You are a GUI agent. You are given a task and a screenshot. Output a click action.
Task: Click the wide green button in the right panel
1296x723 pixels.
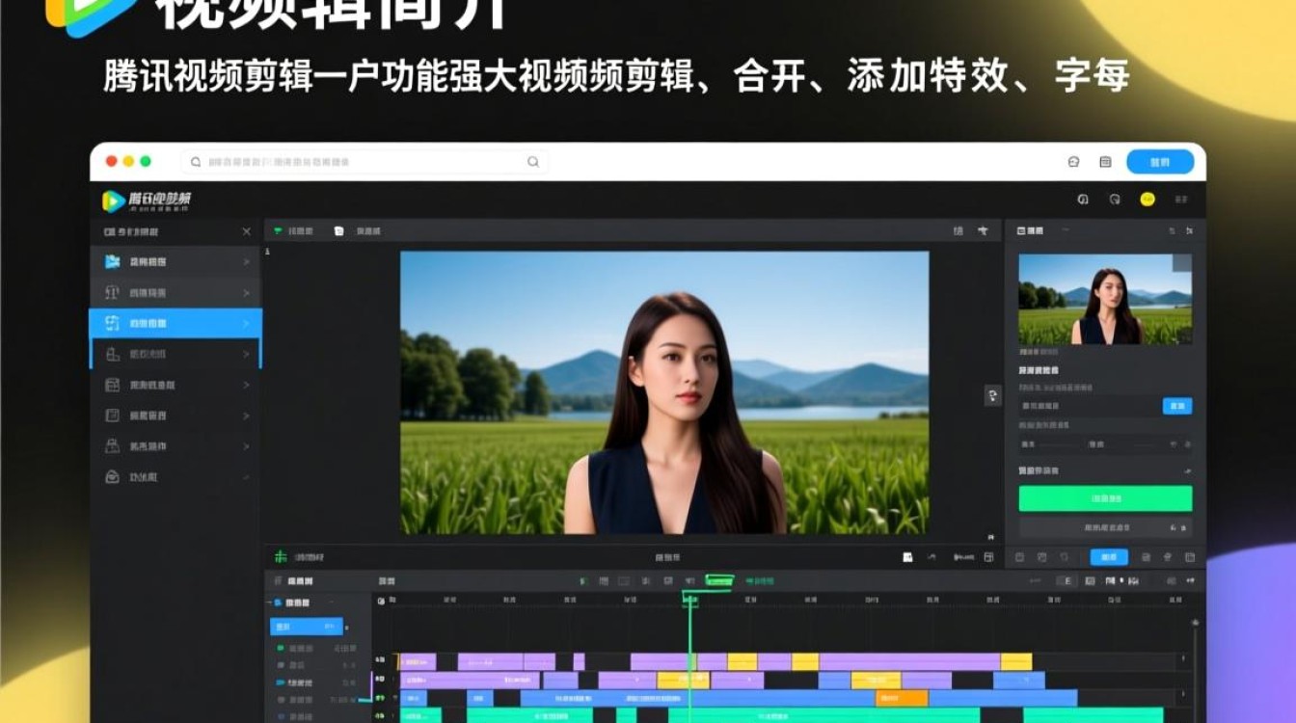[x=1105, y=498]
